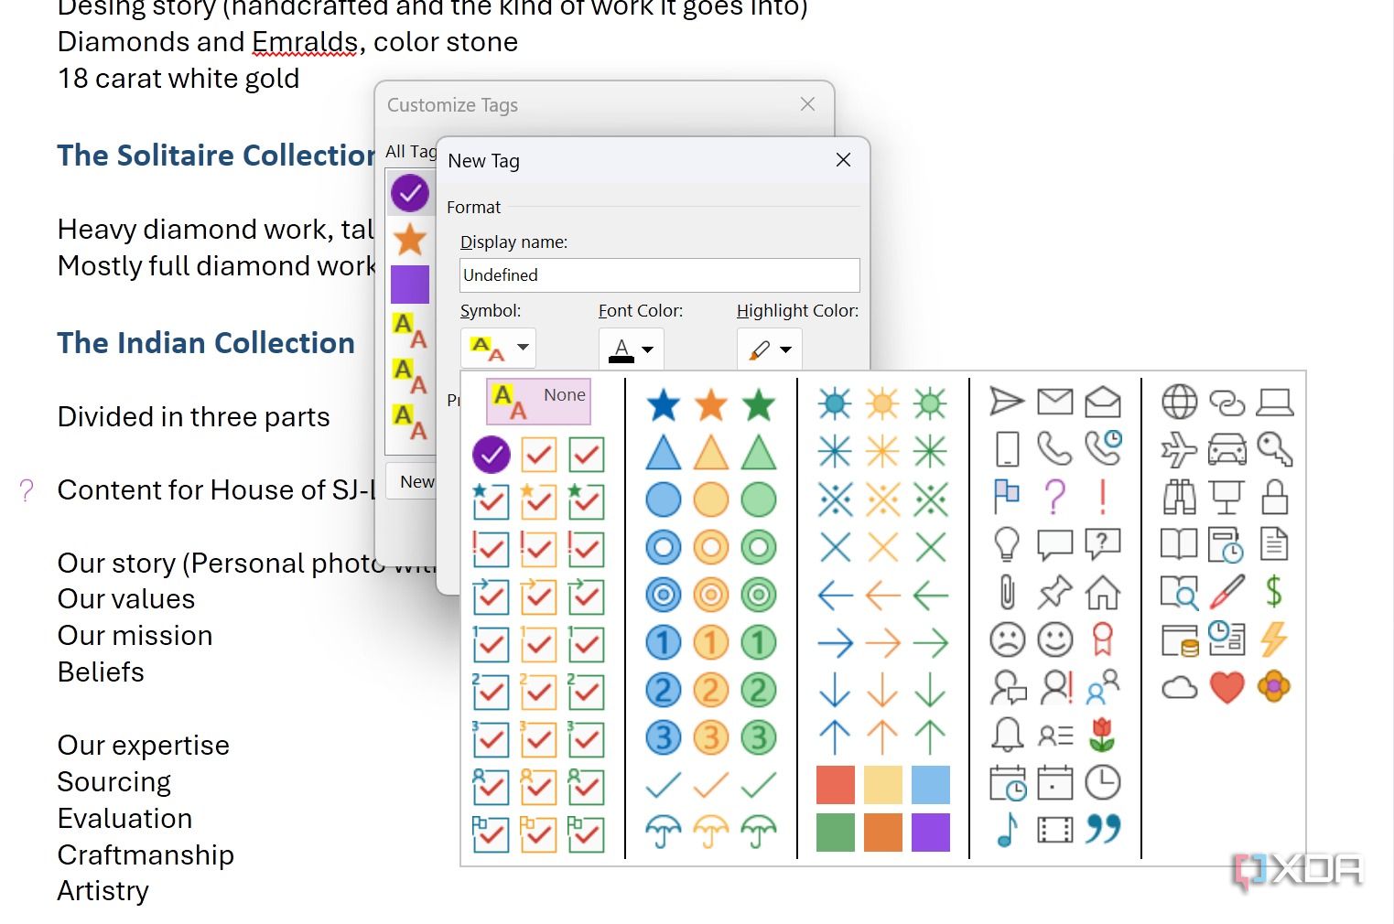Pick orange checkbox with flag symbol
The image size is (1394, 924).
(538, 833)
